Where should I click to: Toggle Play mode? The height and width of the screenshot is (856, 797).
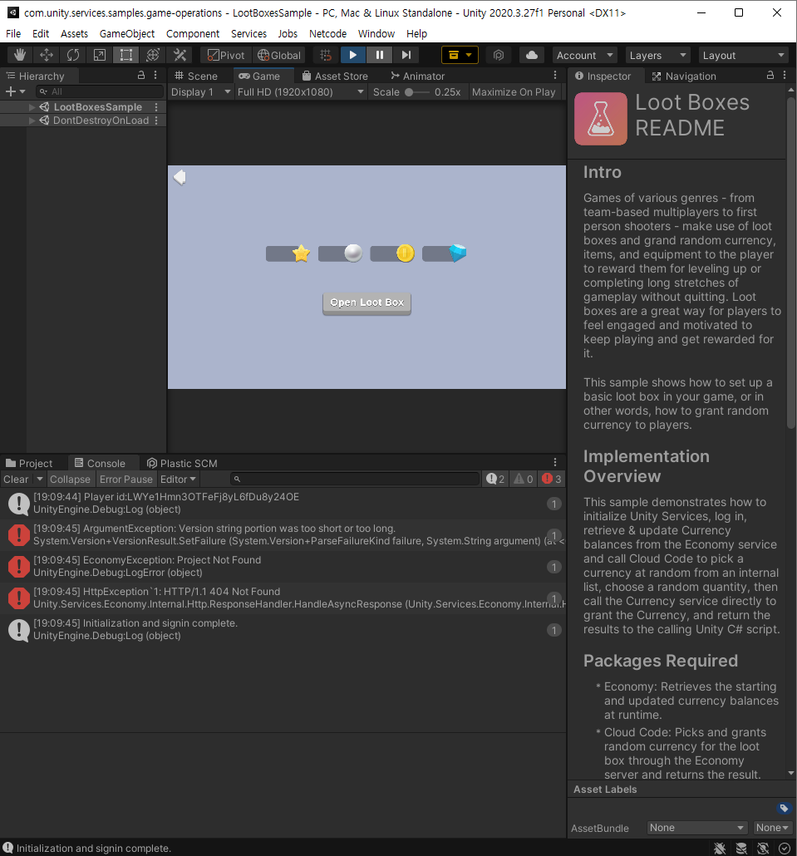[352, 55]
